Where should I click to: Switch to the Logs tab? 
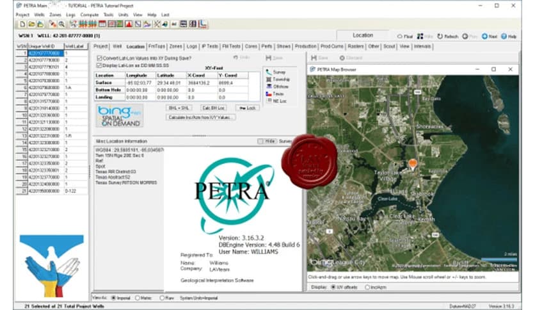[192, 46]
